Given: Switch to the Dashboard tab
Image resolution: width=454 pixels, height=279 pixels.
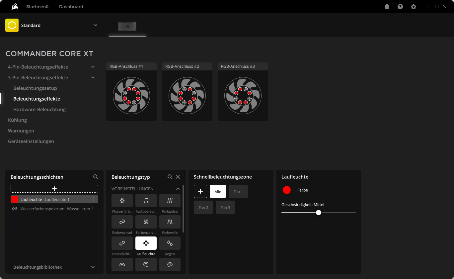Looking at the screenshot, I should pyautogui.click(x=71, y=7).
